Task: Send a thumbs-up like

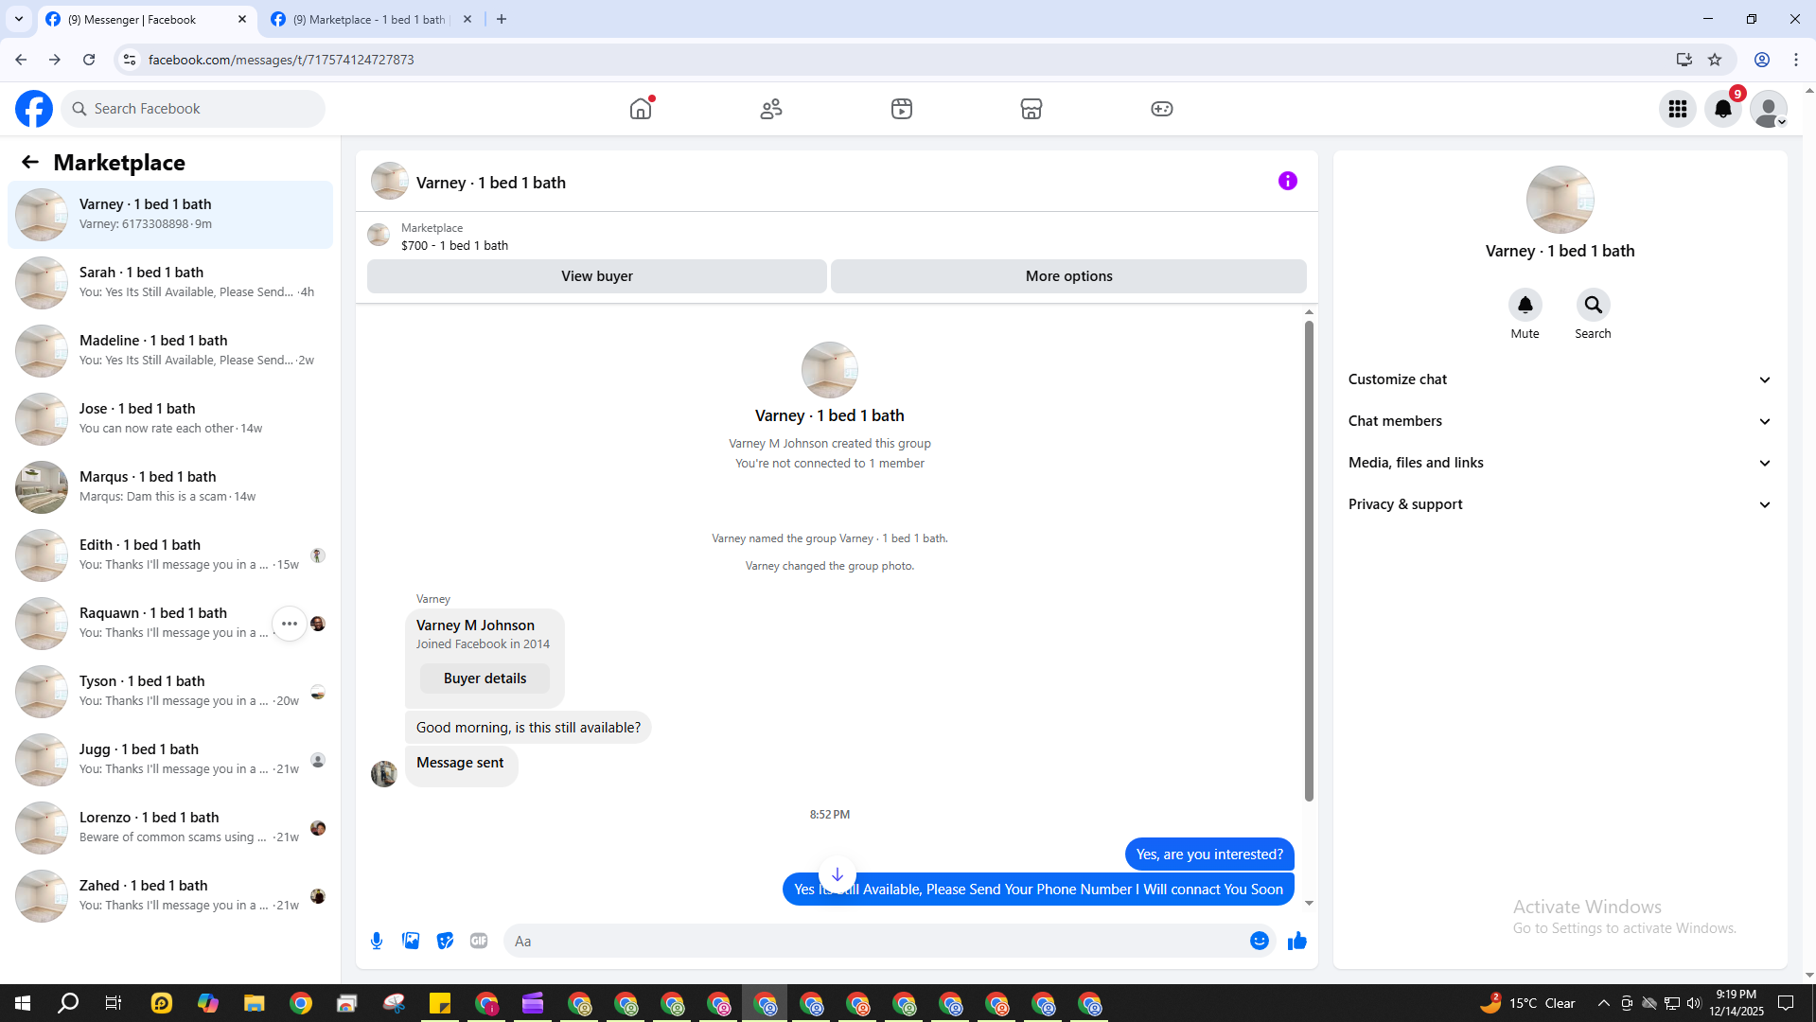Action: 1297,941
